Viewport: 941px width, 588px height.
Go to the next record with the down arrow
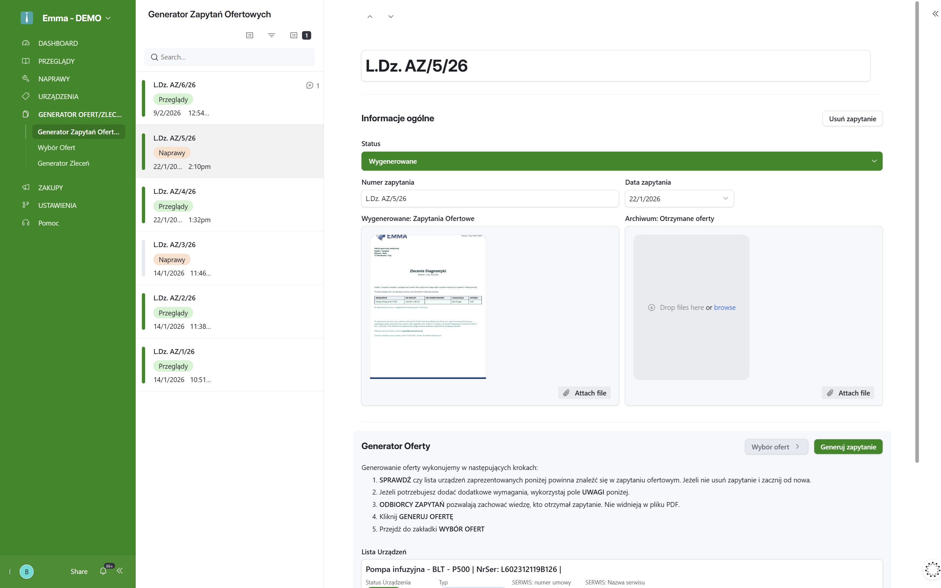point(391,17)
